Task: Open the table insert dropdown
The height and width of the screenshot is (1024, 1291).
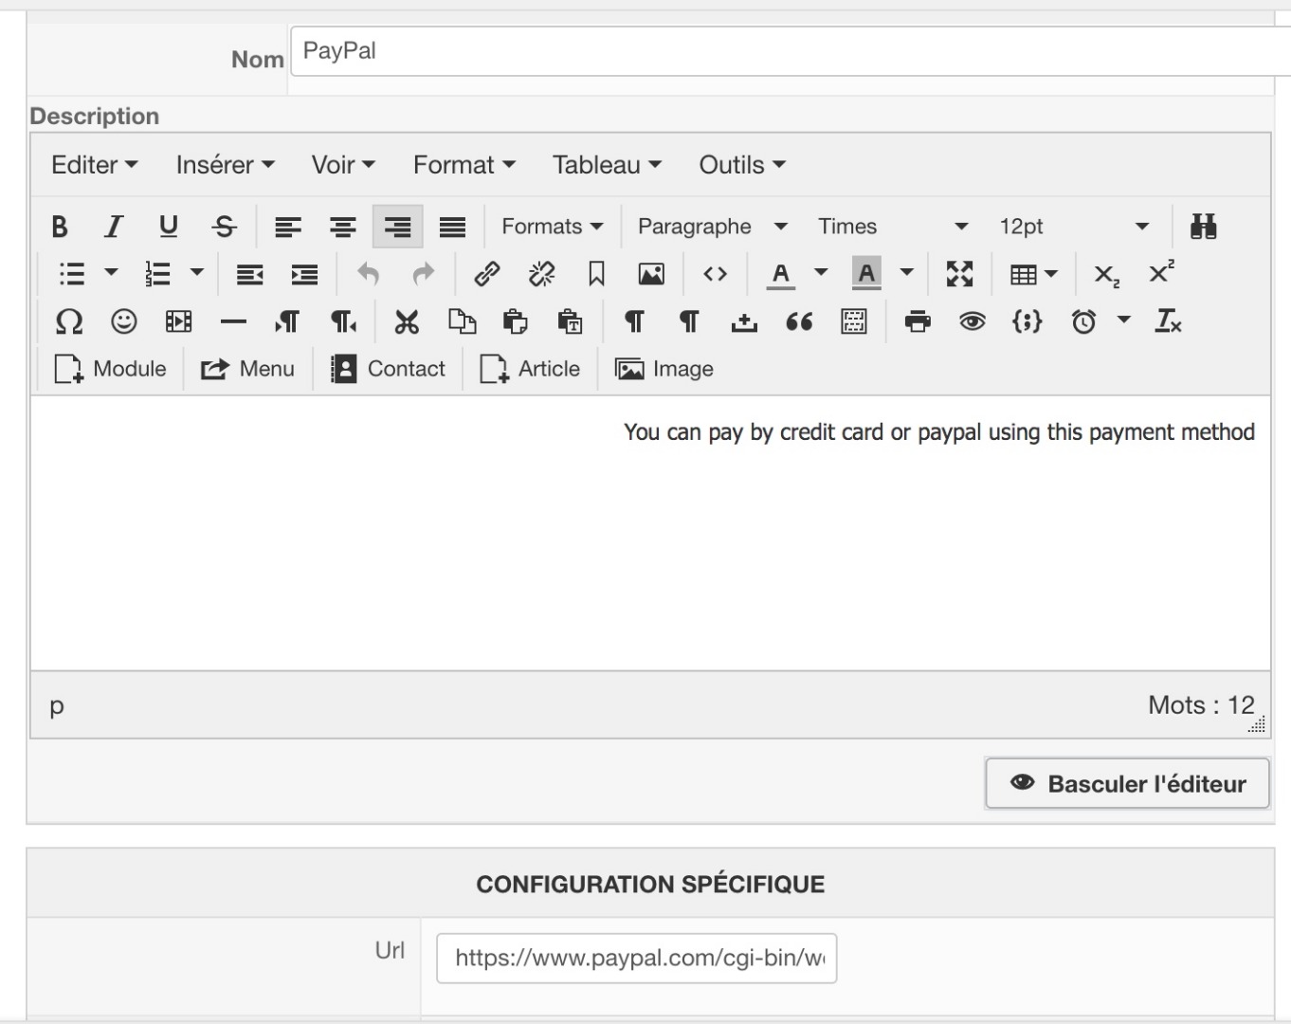Action: point(1033,275)
